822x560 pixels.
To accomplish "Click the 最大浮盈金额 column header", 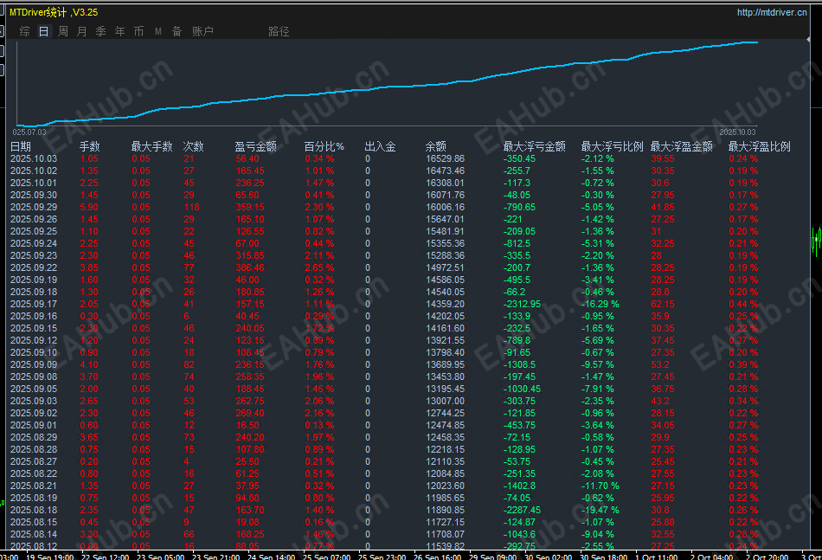I will pos(682,146).
